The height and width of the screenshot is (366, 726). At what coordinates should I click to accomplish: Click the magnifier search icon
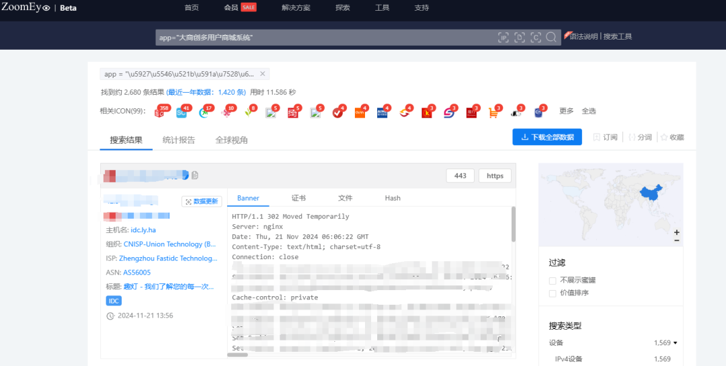[551, 38]
